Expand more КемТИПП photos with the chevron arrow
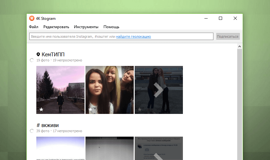 point(158,90)
